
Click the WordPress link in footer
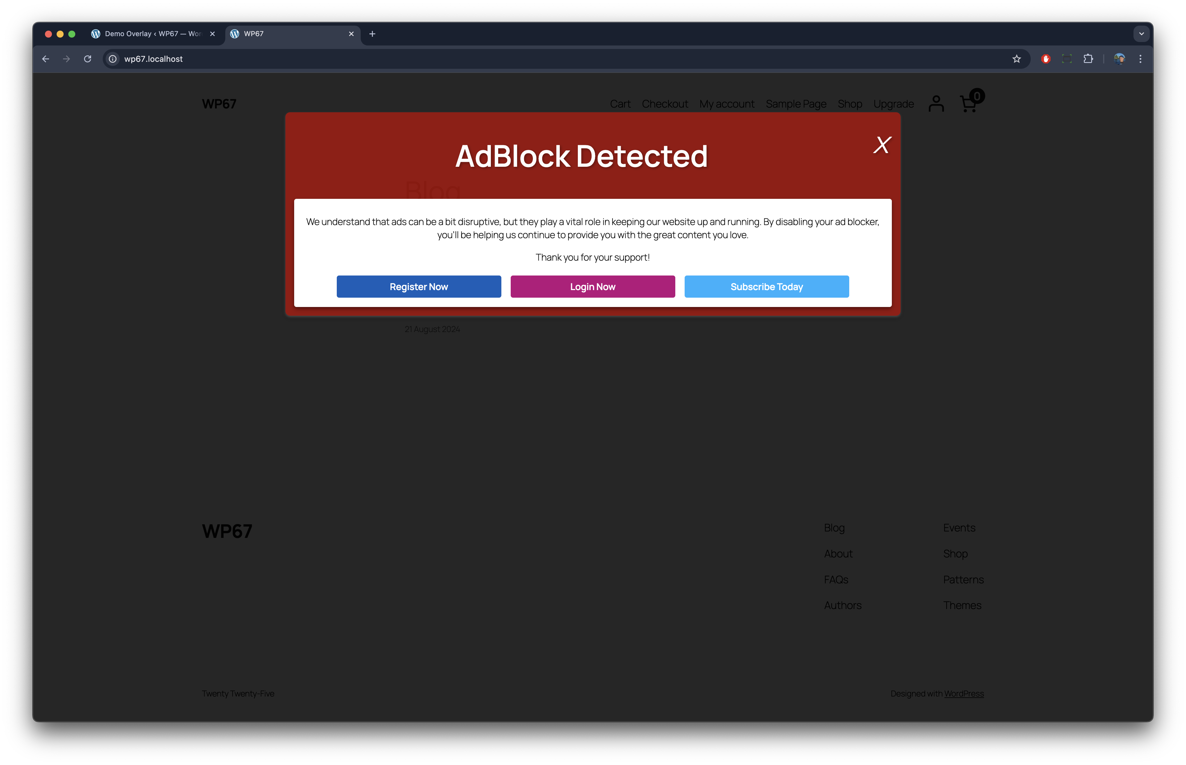click(964, 694)
